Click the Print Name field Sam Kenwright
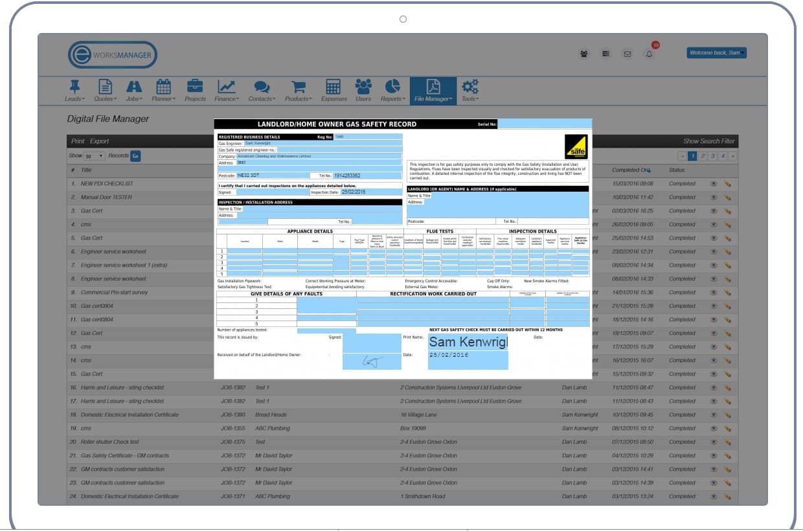This screenshot has height=531, width=803. tap(468, 342)
